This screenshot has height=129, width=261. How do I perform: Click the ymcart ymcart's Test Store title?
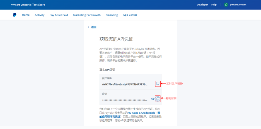[28, 5]
